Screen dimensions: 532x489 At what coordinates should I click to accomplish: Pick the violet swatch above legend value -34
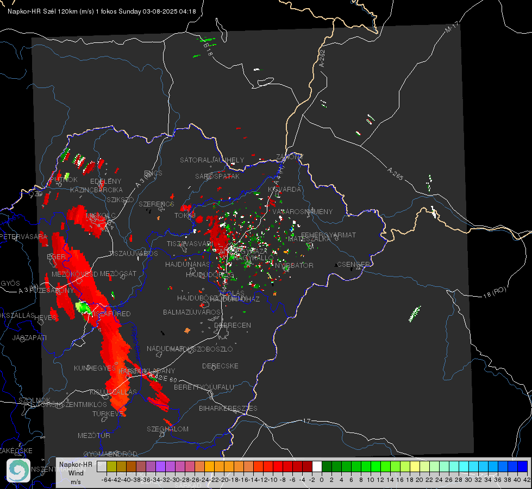point(160,466)
